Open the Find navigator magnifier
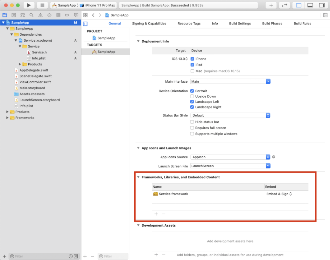The height and width of the screenshot is (260, 330). click(x=32, y=15)
